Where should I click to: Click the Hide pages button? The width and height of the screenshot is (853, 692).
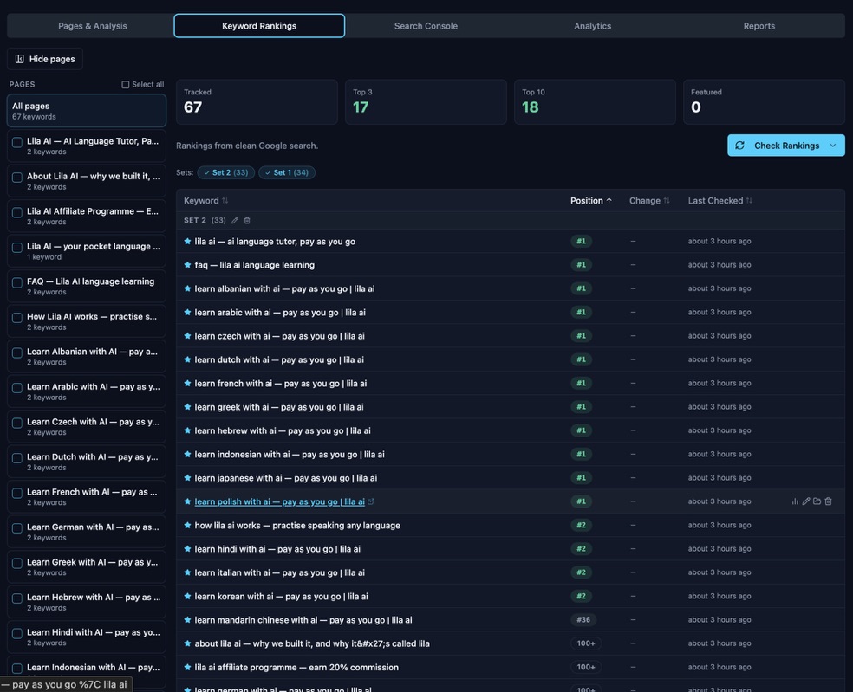point(45,59)
